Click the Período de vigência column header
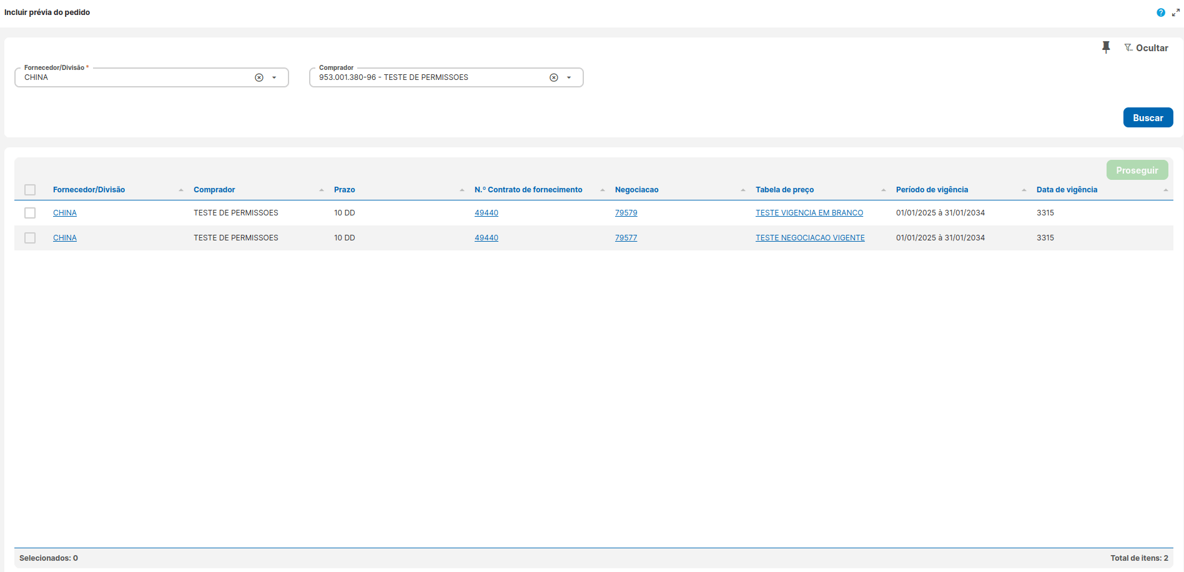This screenshot has height=572, width=1184. (932, 190)
